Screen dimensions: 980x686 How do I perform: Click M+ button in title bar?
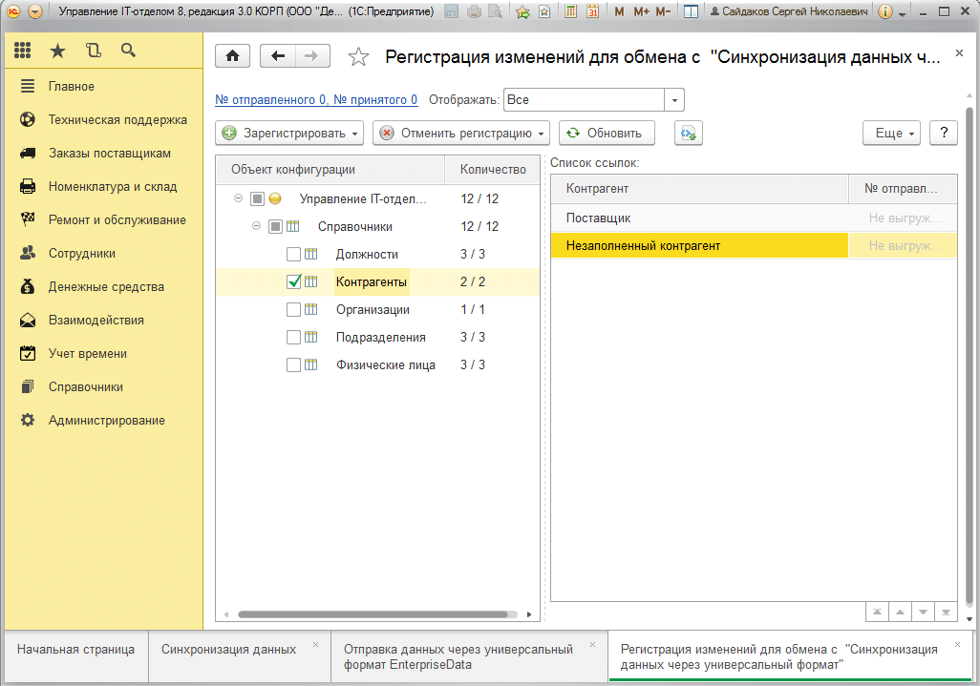[x=641, y=11]
